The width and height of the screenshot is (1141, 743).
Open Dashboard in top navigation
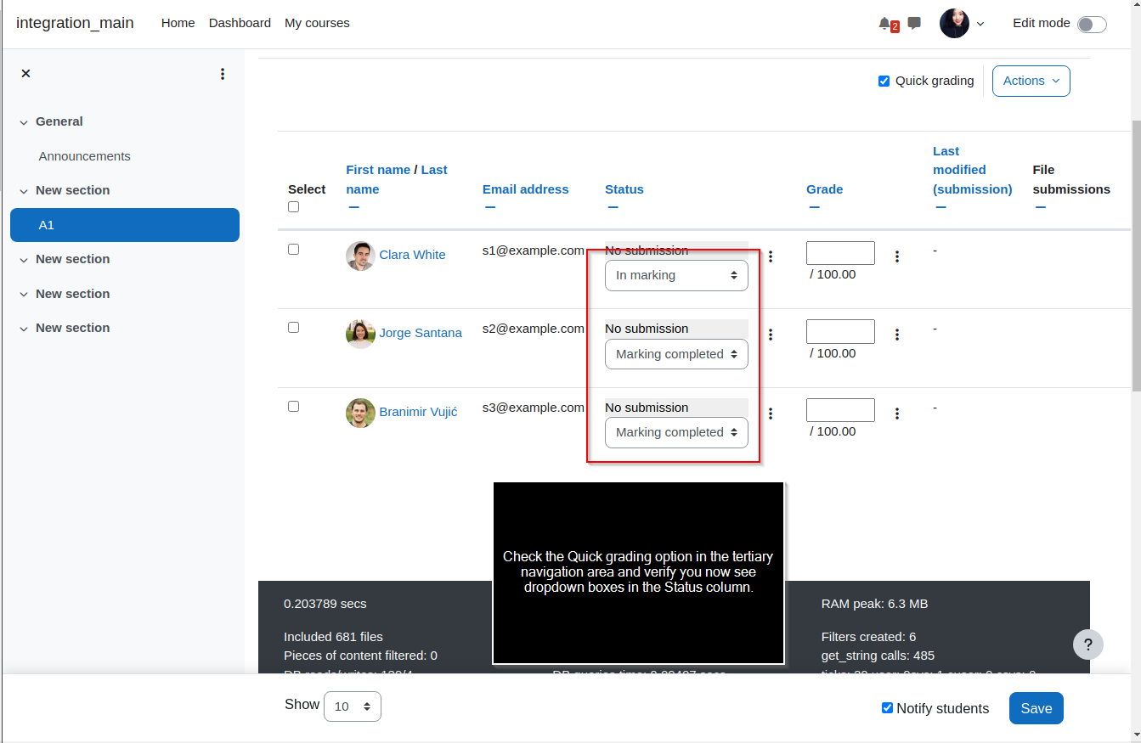coord(240,23)
